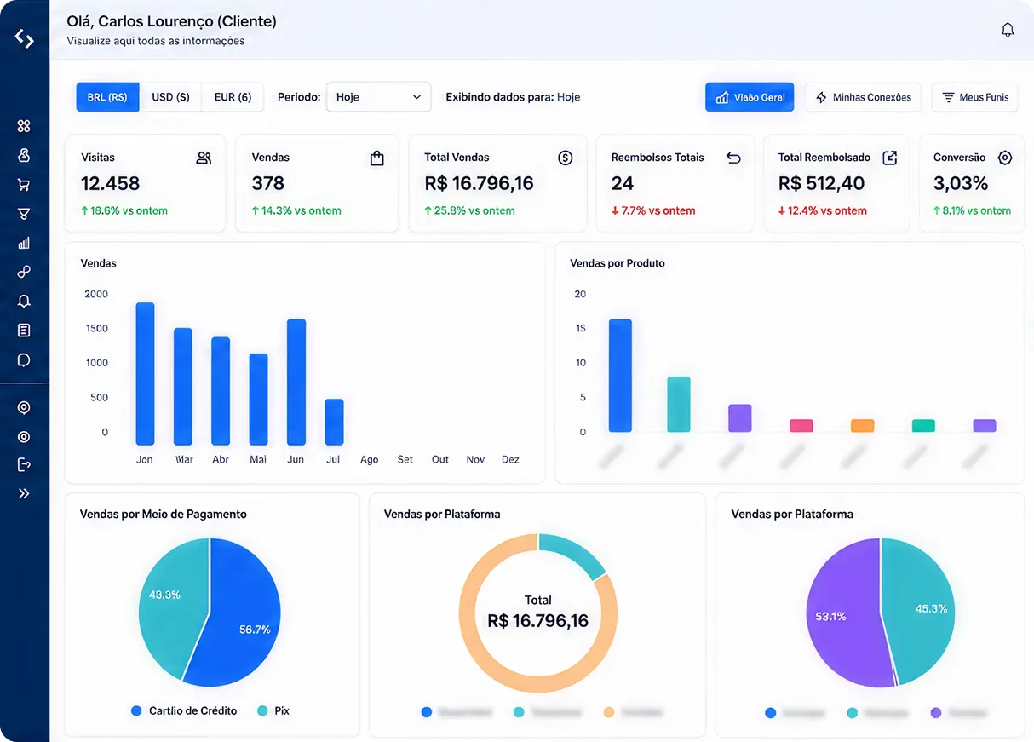This screenshot has width=1034, height=742.
Task: Click the tallest blue bar in Vendas por Produto
Action: (620, 376)
